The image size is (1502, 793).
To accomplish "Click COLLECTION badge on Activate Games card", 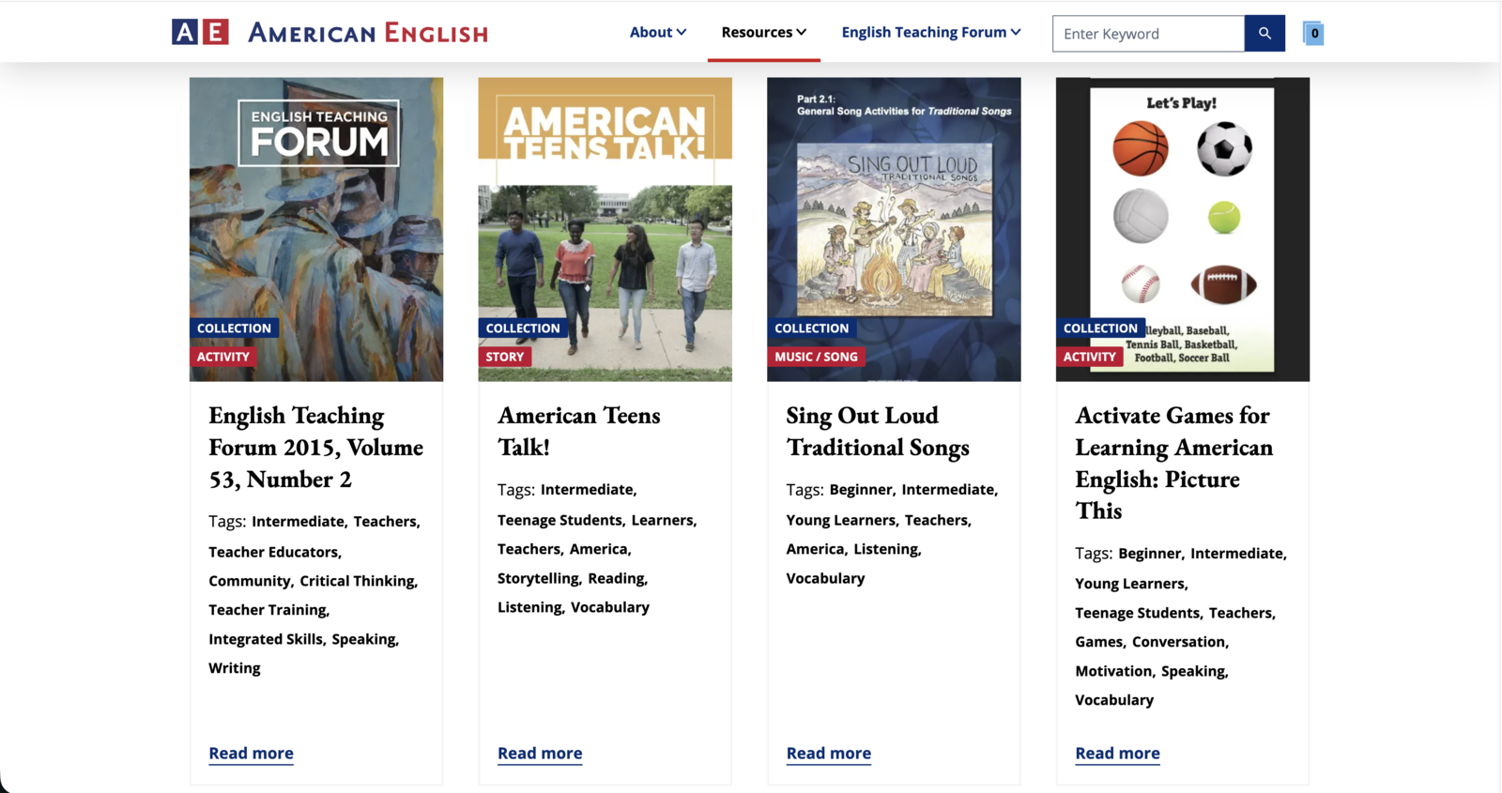I will pyautogui.click(x=1100, y=328).
